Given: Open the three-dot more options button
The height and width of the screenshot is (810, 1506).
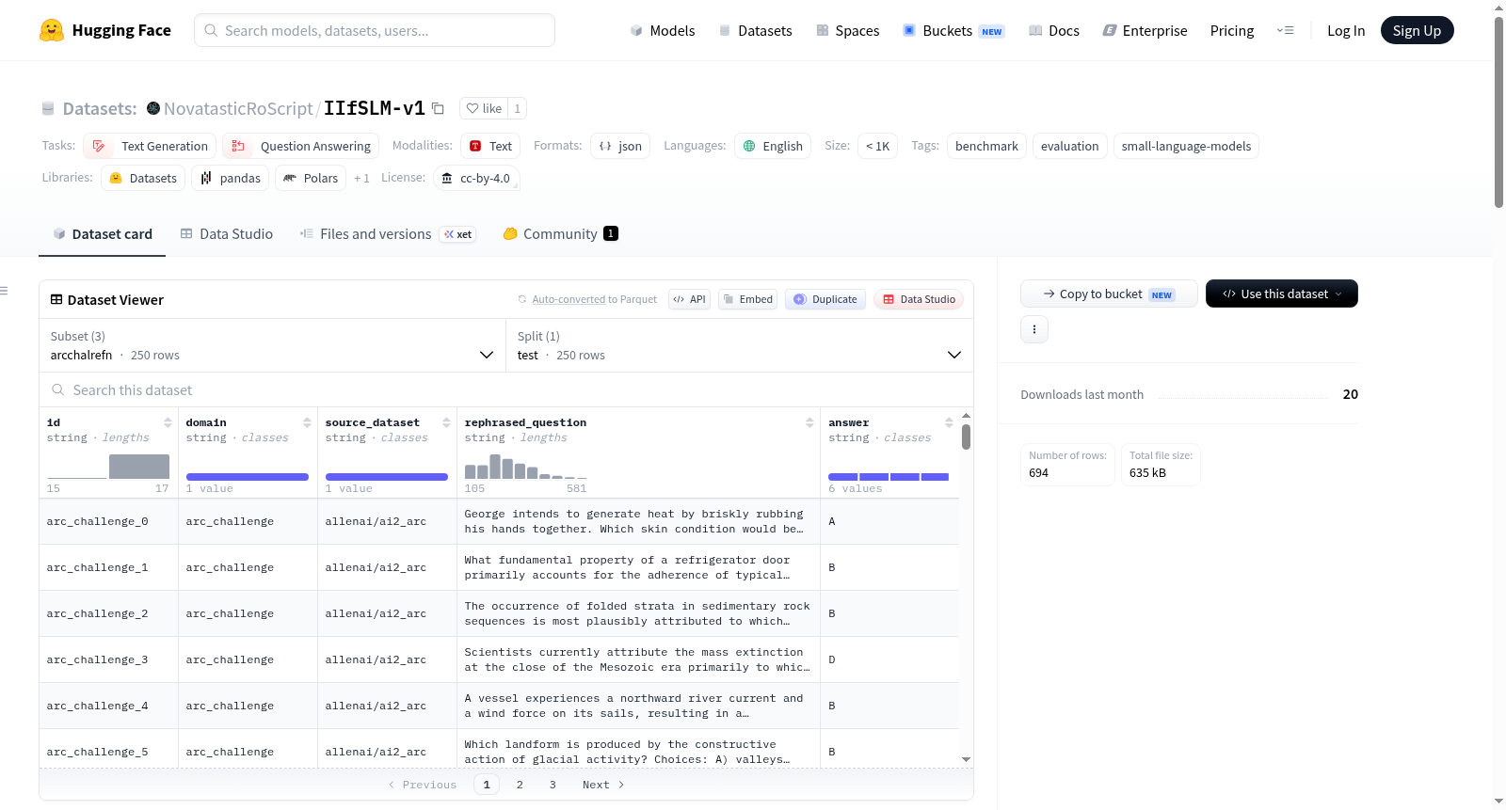Looking at the screenshot, I should 1034,329.
